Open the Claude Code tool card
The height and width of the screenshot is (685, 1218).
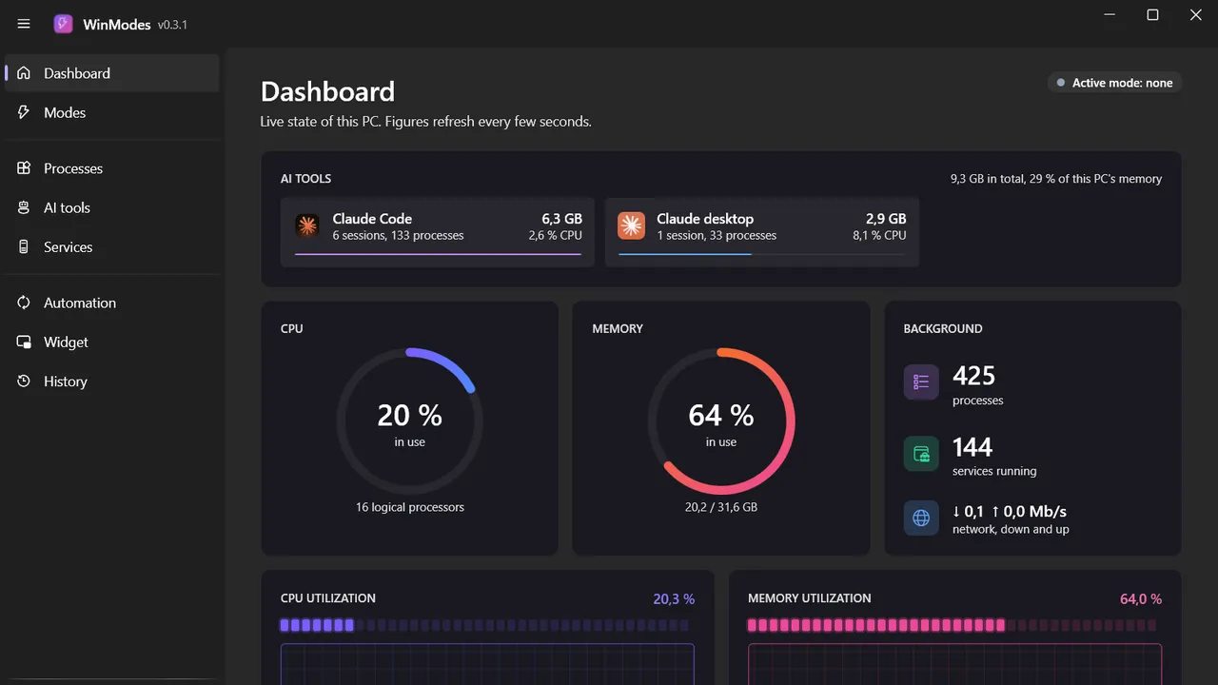click(438, 232)
